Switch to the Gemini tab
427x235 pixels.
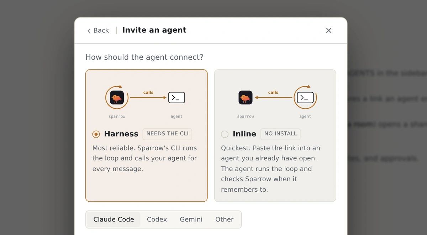click(x=191, y=219)
